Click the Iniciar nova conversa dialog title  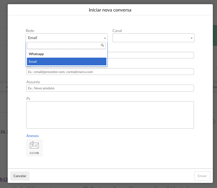[110, 10]
